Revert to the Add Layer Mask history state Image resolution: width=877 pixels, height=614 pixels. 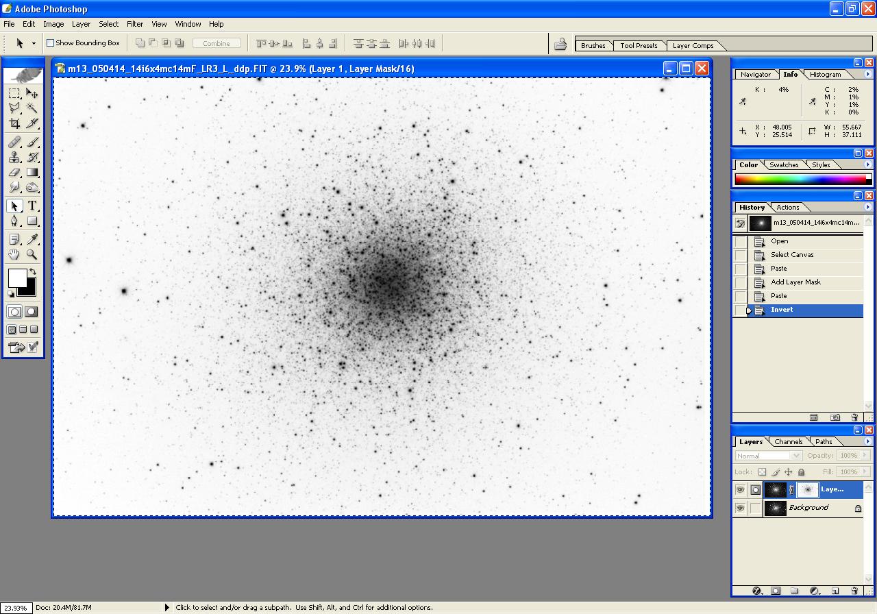pos(795,282)
